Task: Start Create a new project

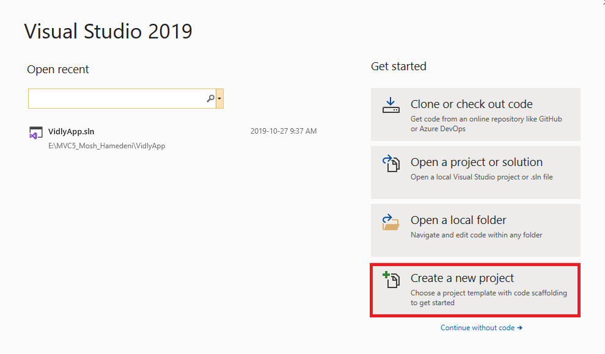Action: (x=462, y=278)
